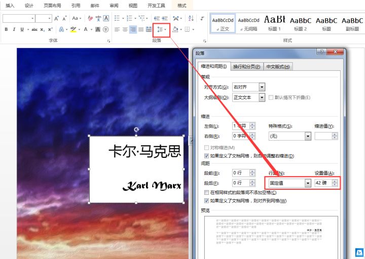Open the shading paint bucket dropdown arrow
Viewport: 365px width, 259px height.
coord(181,29)
